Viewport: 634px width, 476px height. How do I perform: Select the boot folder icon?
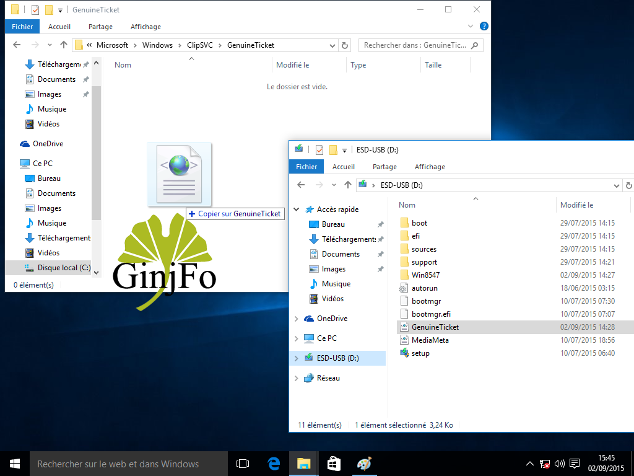coord(404,223)
